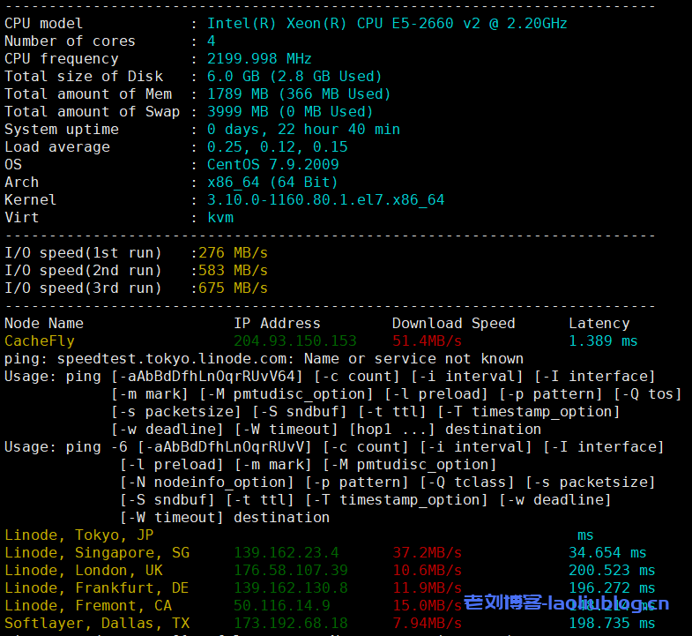
Task: Select the CacheFly node name
Action: (40, 341)
